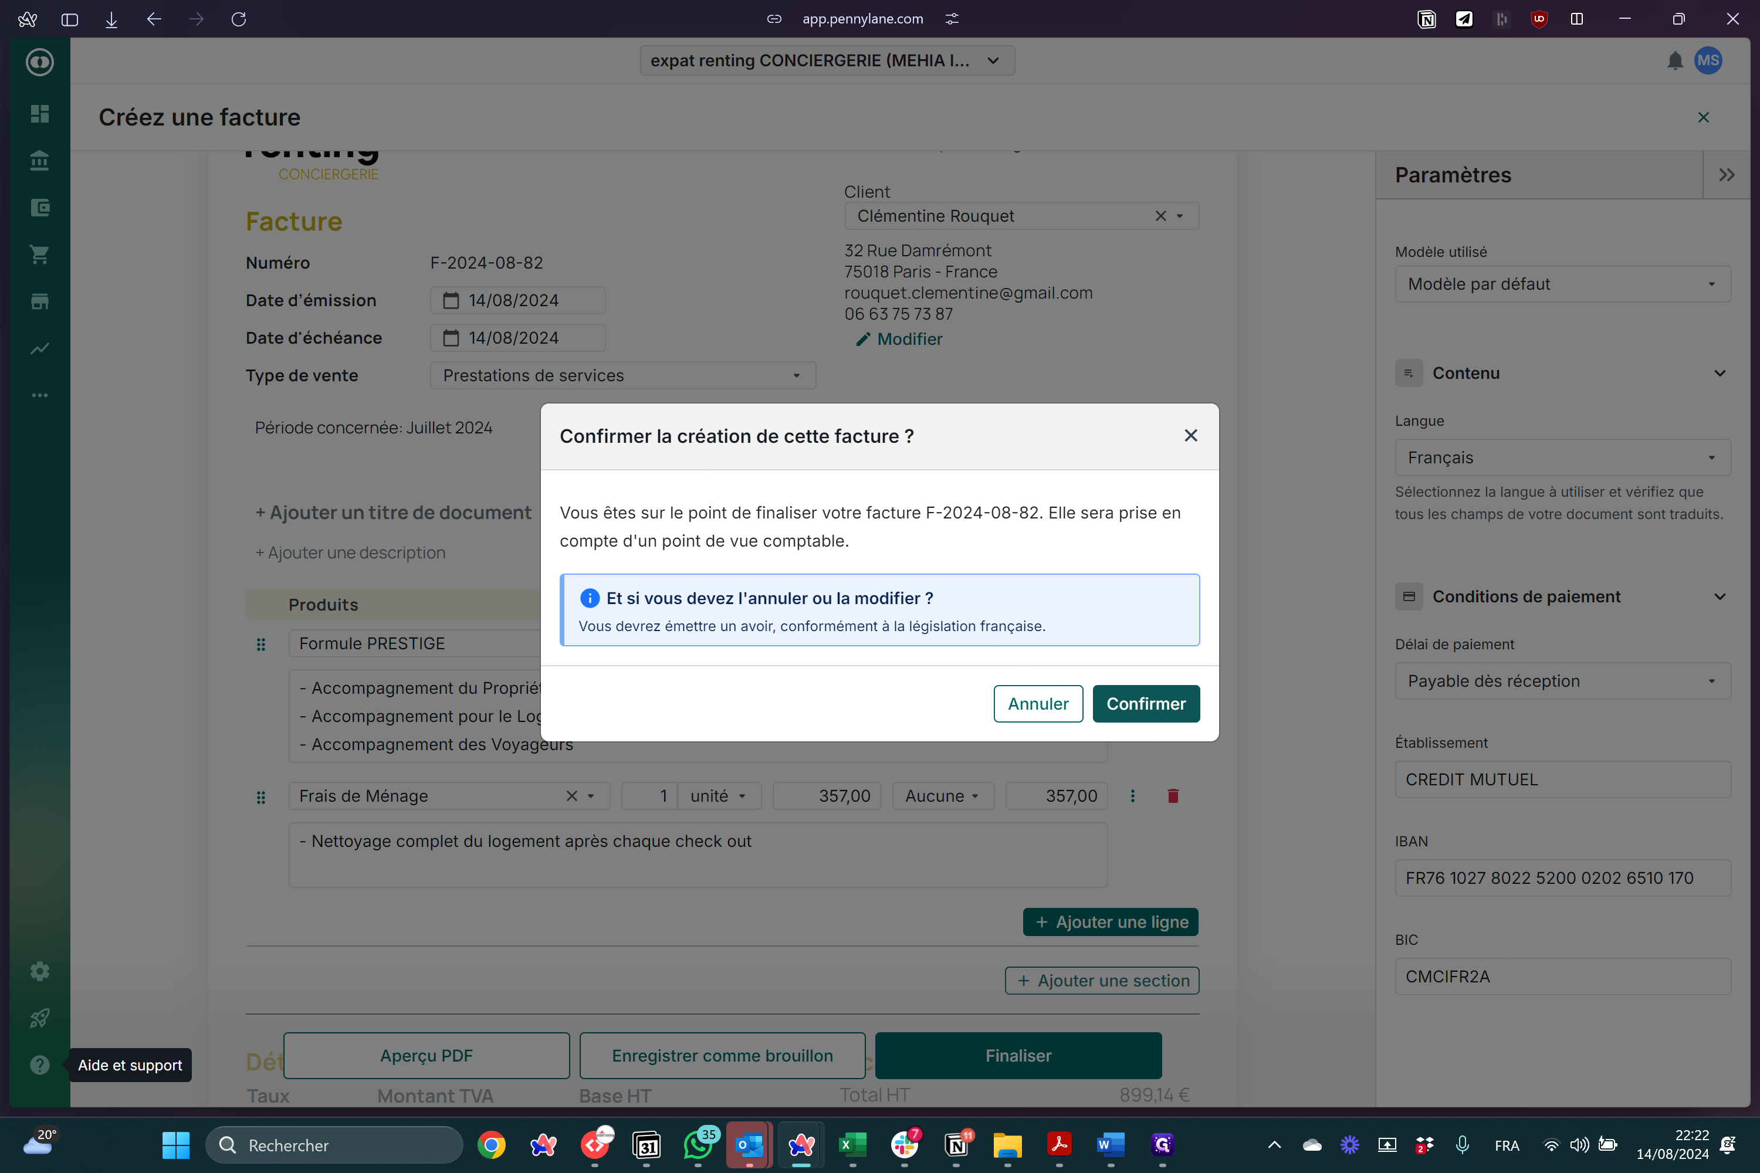The width and height of the screenshot is (1760, 1173).
Task: Open the bank icon in sidebar
Action: point(40,160)
